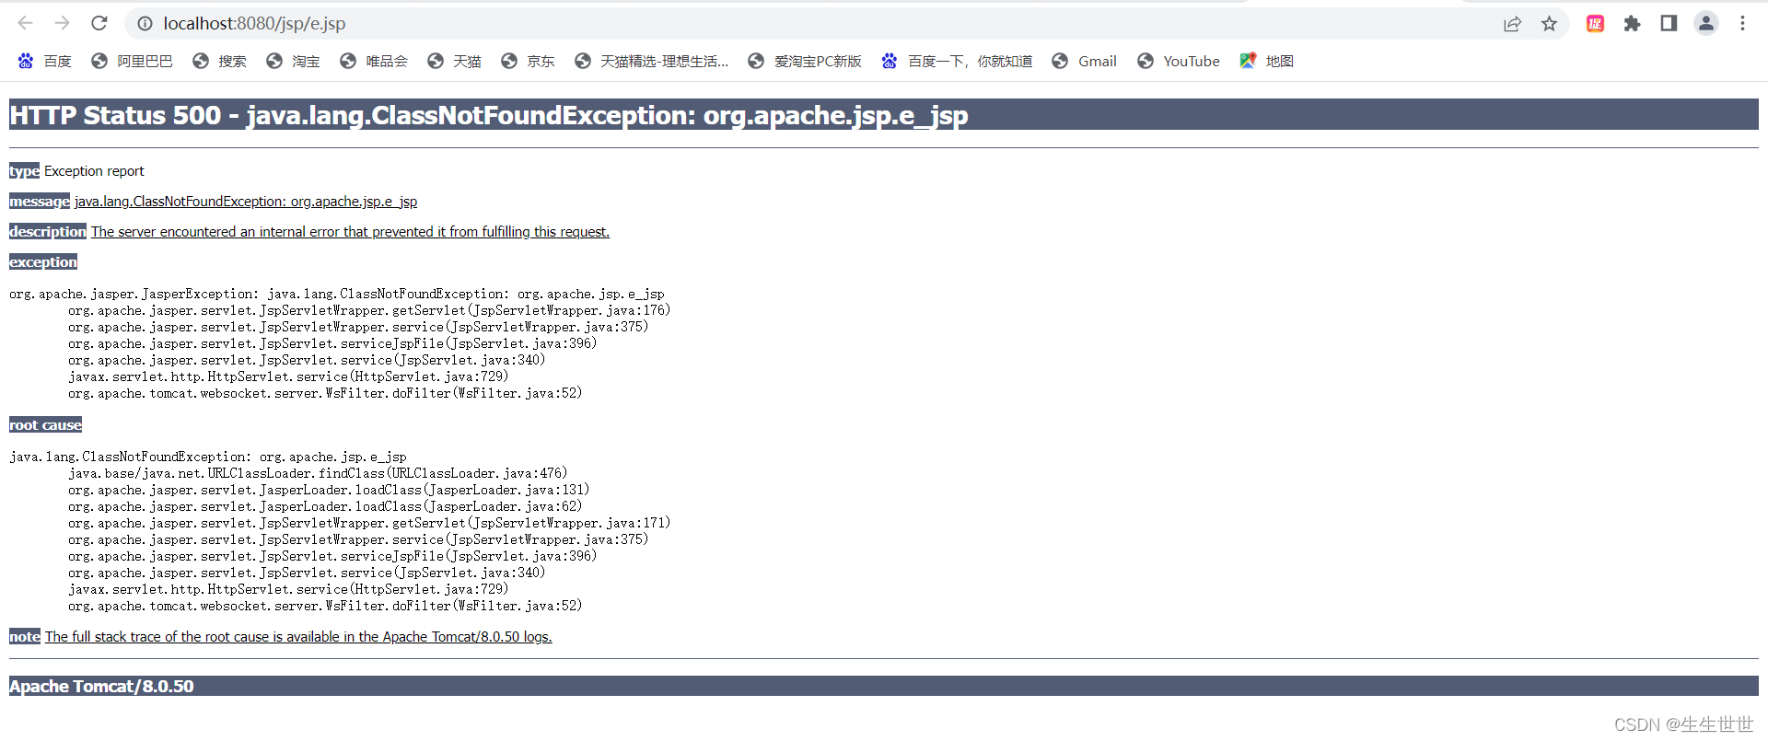Open the 爱淘宝PC新版 bookmark
Screen dimensions: 1768x741
[x=805, y=61]
